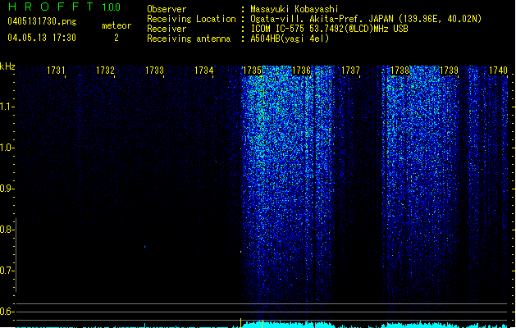Click the 1738 time marker
This screenshot has width=516, height=328.
(x=400, y=71)
